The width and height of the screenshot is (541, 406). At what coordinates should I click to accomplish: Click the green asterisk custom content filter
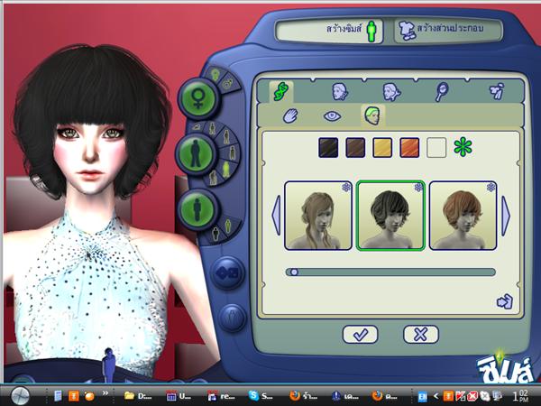(463, 147)
